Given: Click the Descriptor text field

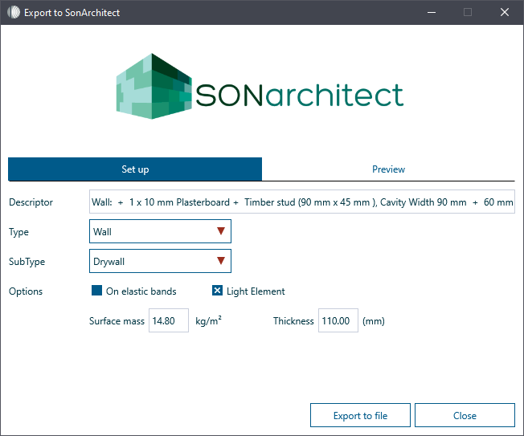Looking at the screenshot, I should (301, 202).
